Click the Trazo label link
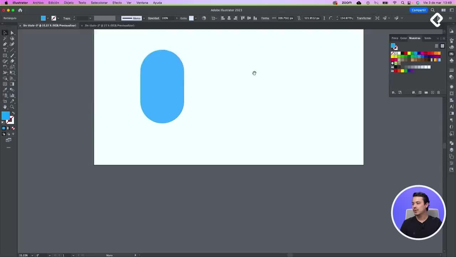This screenshot has width=456, height=257. 67,18
